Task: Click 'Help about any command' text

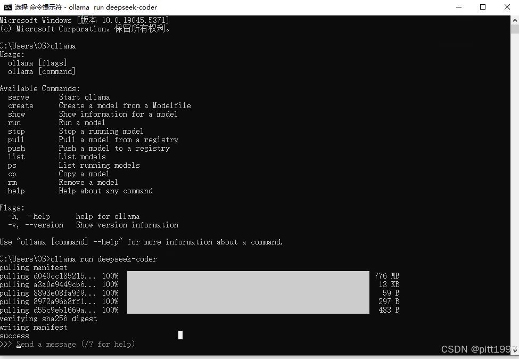Action: pyautogui.click(x=106, y=191)
